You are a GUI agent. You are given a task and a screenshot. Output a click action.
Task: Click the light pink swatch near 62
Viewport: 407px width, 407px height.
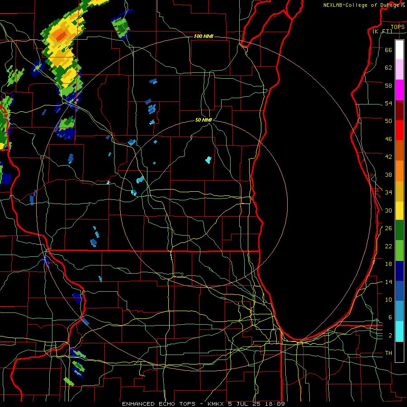(399, 70)
